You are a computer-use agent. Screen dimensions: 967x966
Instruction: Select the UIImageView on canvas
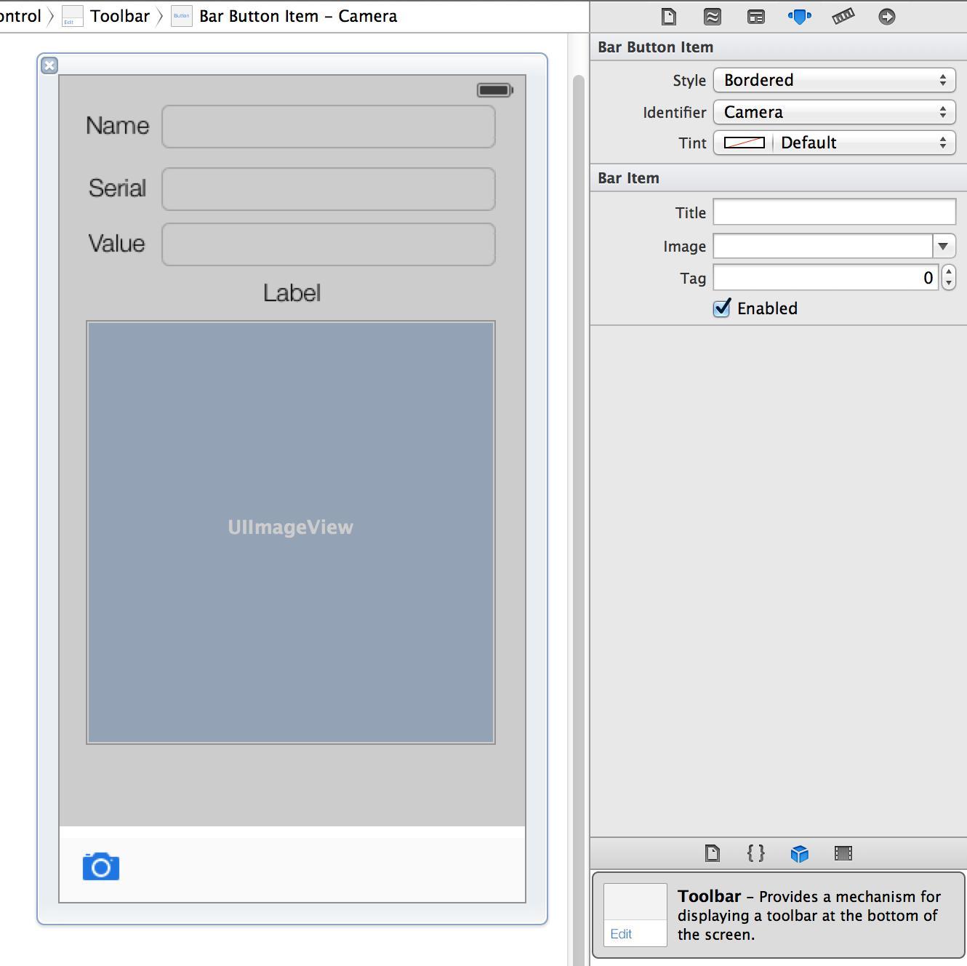tap(291, 532)
